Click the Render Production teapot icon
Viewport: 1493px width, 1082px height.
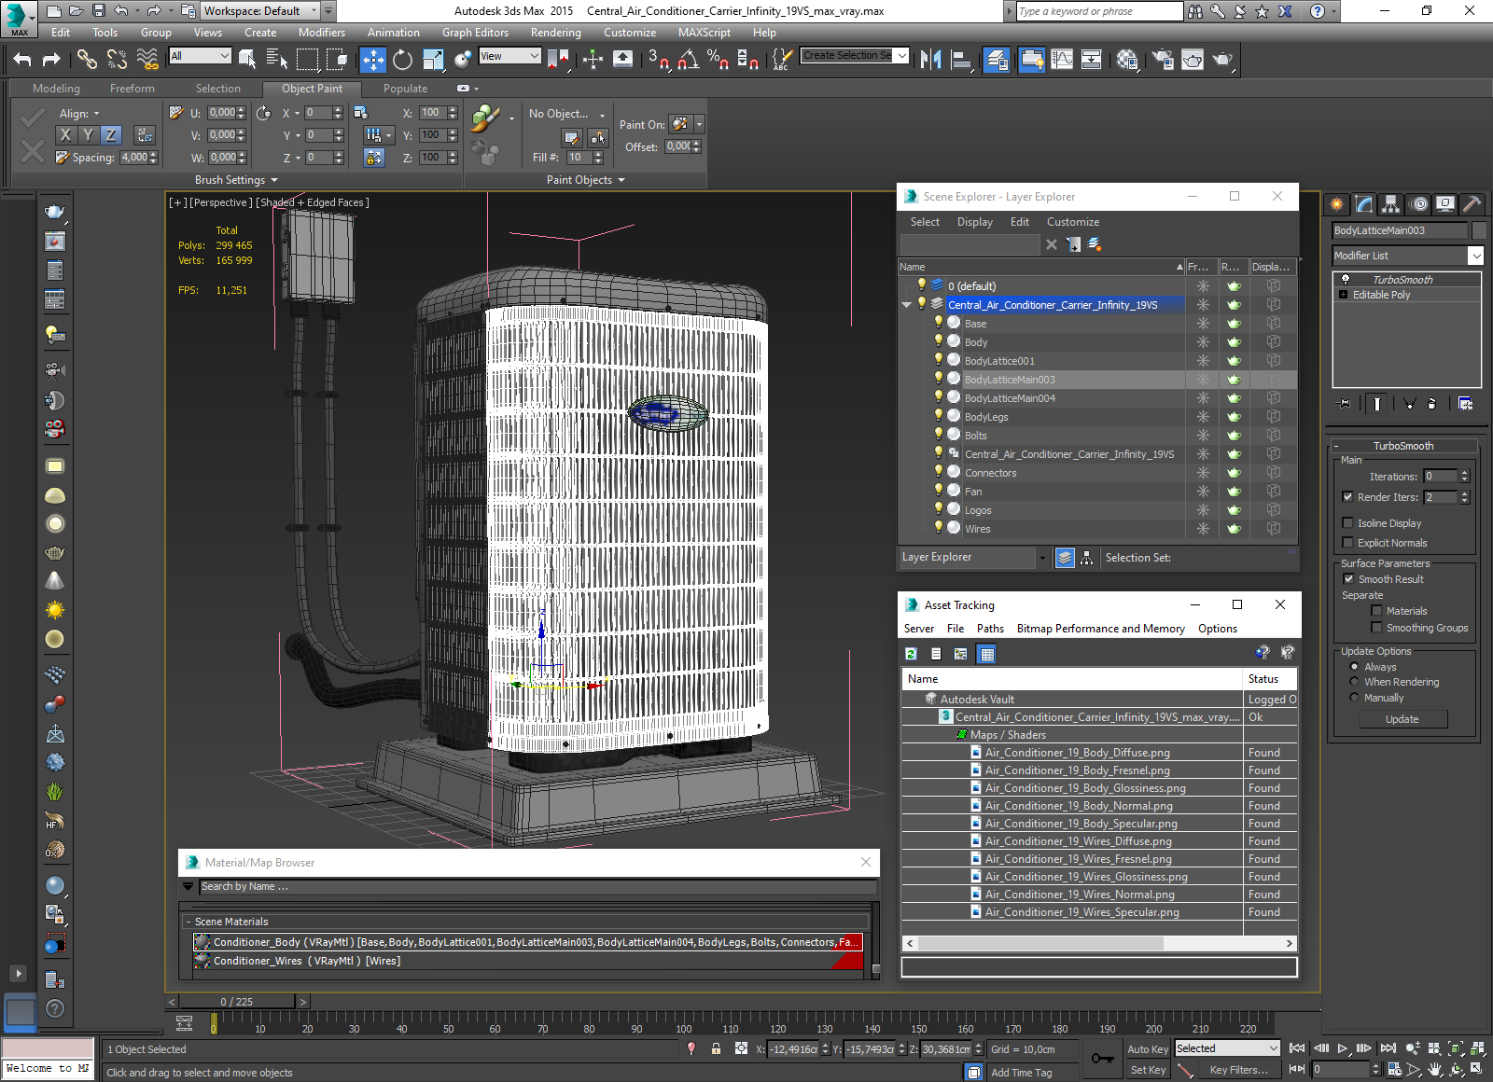[1222, 60]
